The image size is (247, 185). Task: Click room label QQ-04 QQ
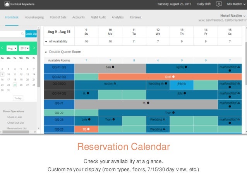tap(59, 95)
